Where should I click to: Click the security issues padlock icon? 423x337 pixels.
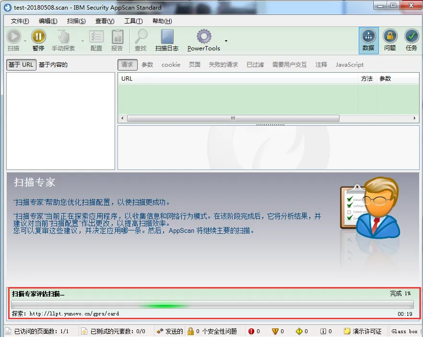tap(191, 331)
